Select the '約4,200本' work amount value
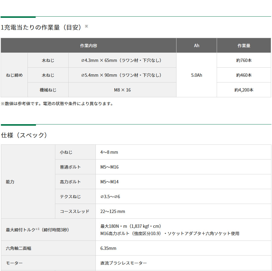Image resolution: width=272 pixels, height=271 pixels. pos(244,90)
